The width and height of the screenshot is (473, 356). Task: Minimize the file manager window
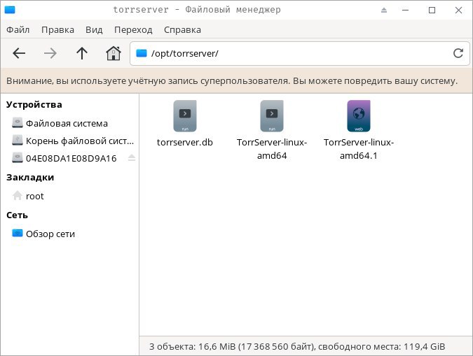[406, 10]
